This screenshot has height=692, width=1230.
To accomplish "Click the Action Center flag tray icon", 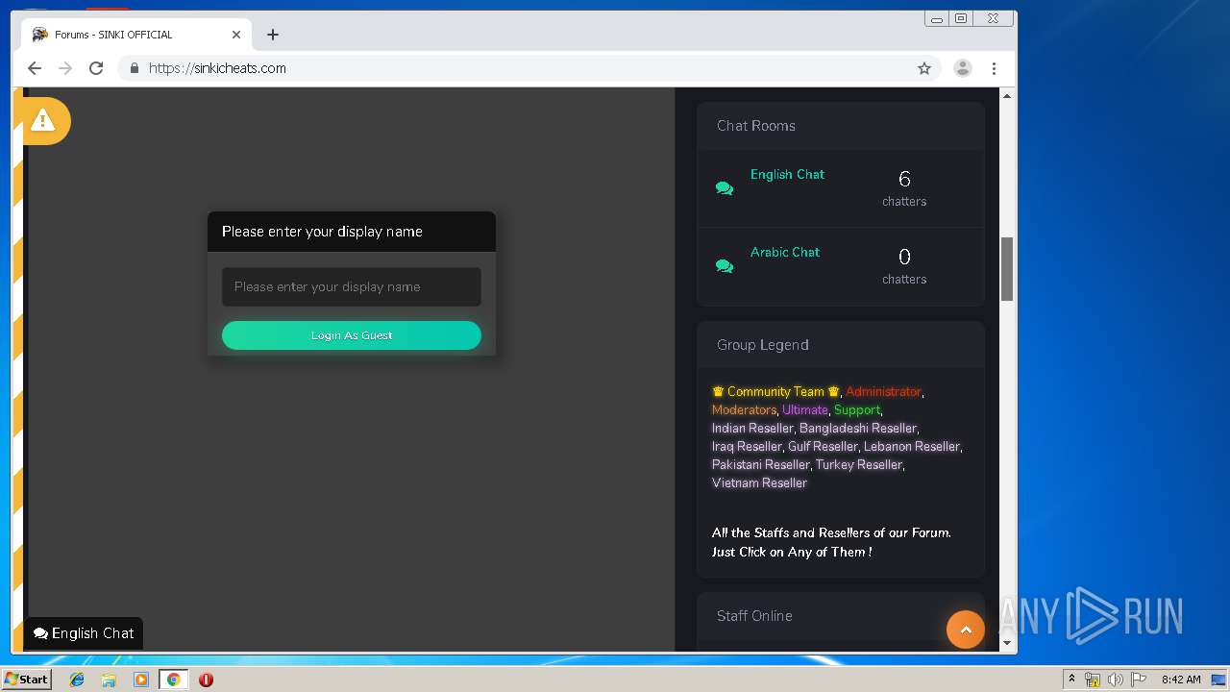I will [x=1139, y=680].
